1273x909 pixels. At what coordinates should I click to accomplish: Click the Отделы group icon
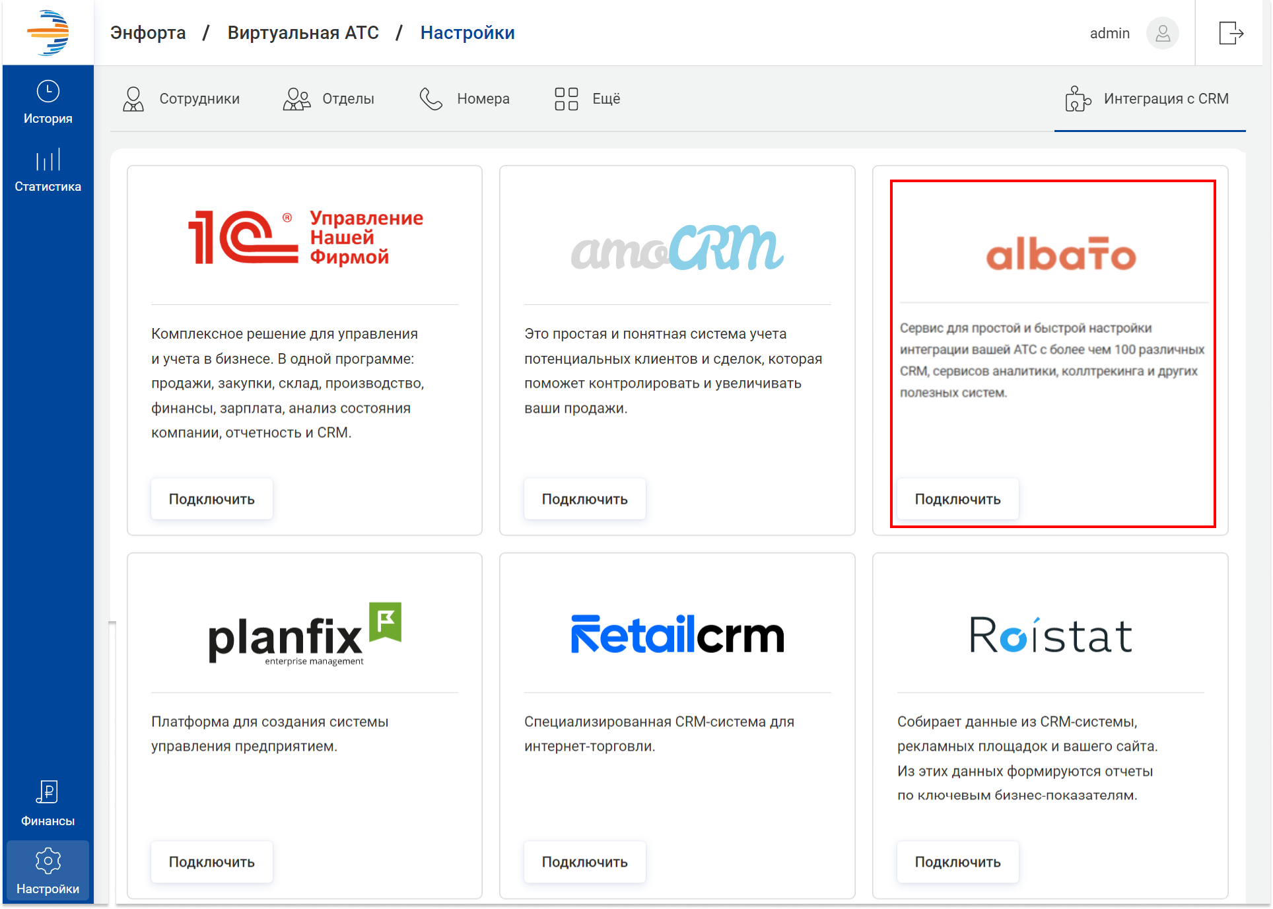pyautogui.click(x=296, y=99)
